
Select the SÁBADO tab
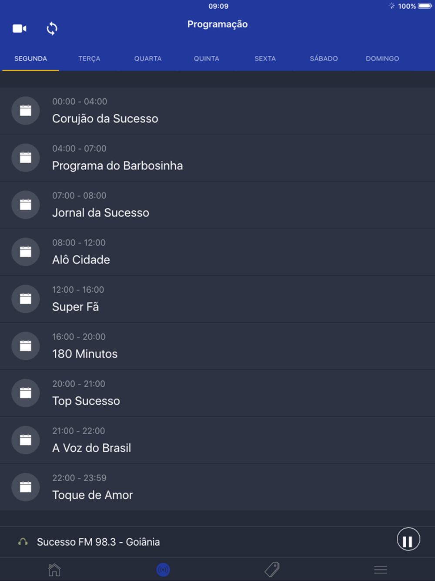click(x=324, y=58)
